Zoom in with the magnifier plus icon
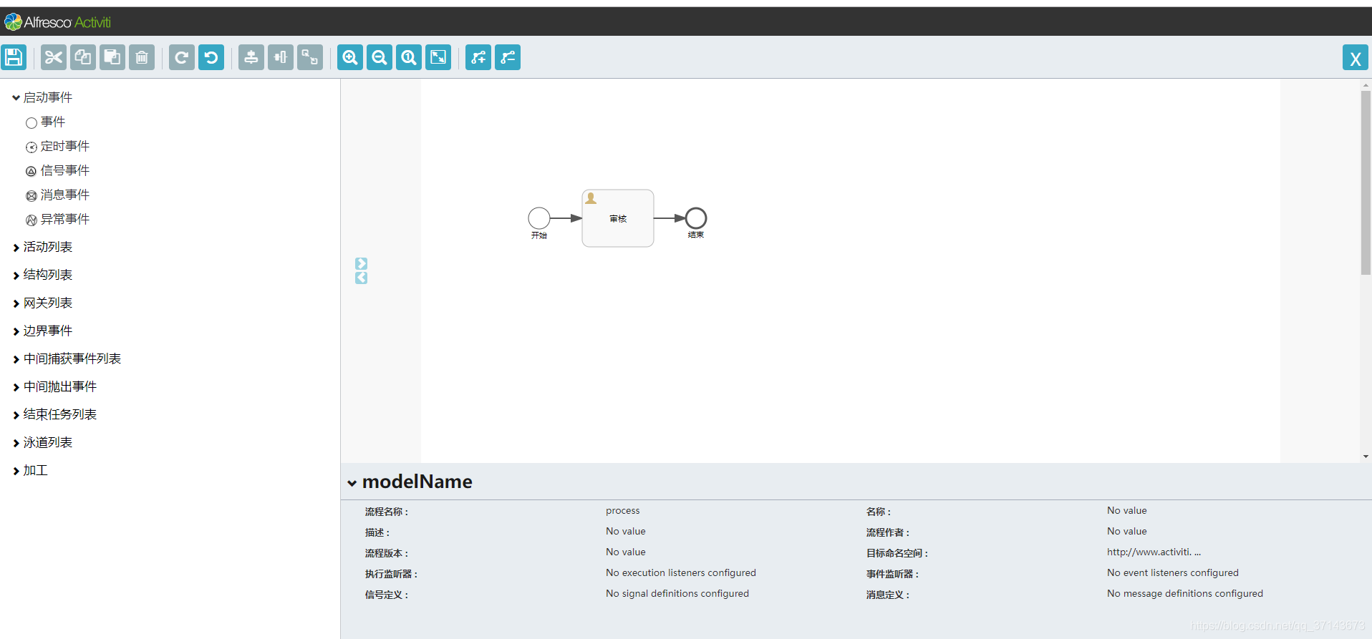 coord(350,57)
